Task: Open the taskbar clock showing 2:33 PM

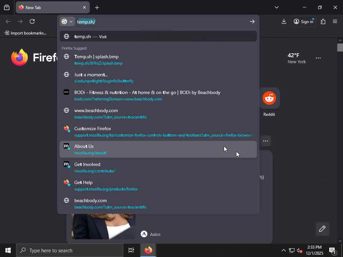Action: tap(314, 250)
